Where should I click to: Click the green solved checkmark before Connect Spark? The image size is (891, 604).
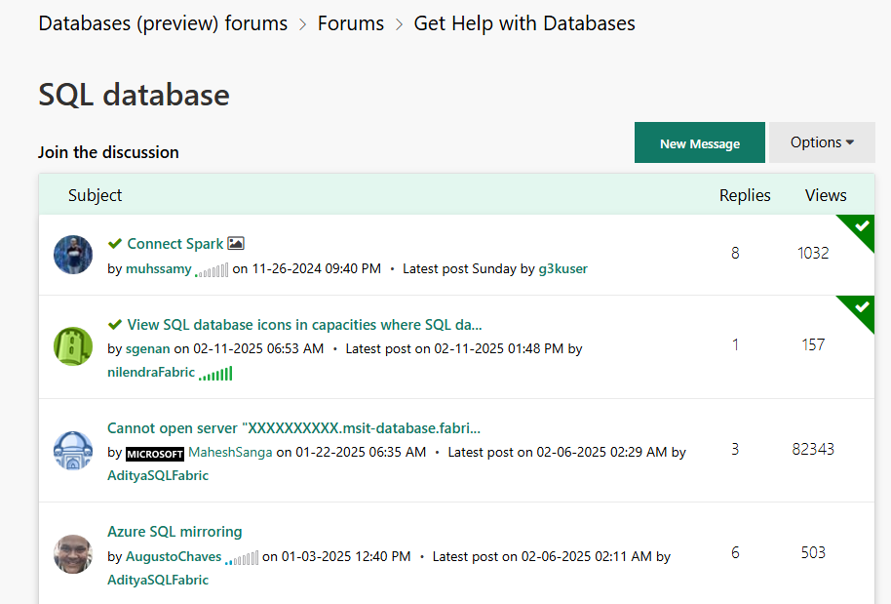[115, 243]
